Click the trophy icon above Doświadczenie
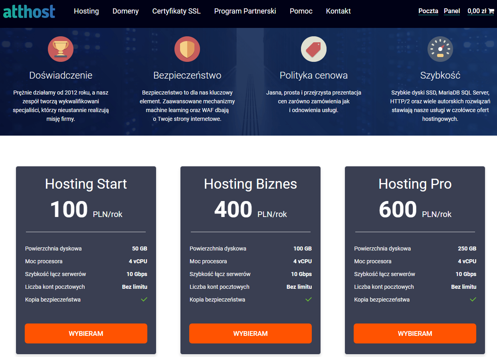Screen dimensions: 497x357 point(61,49)
